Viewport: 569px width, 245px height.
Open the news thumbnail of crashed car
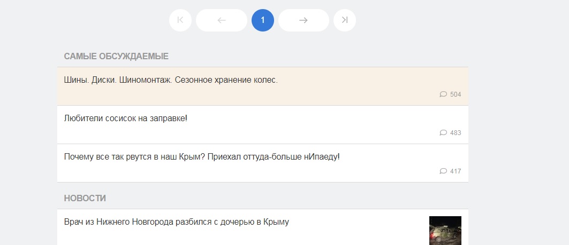(x=445, y=230)
